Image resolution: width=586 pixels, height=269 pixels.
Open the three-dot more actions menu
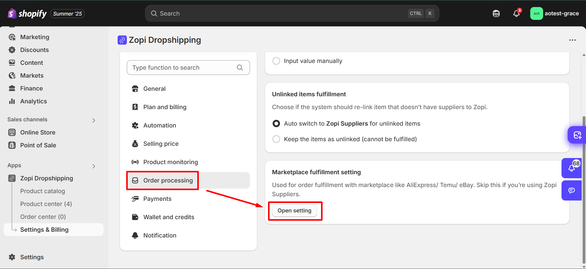coord(572,40)
